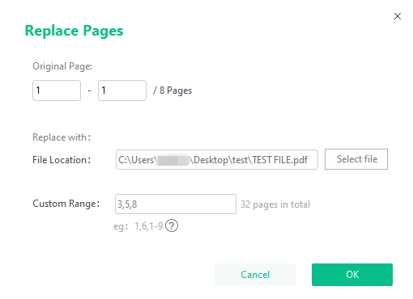
Task: Focus the Custom Range field containing 3,5,8
Action: [x=176, y=204]
